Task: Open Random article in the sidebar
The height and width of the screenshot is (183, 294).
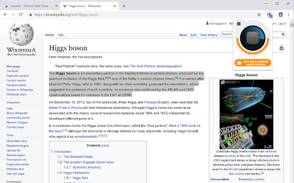Action: coord(17,85)
